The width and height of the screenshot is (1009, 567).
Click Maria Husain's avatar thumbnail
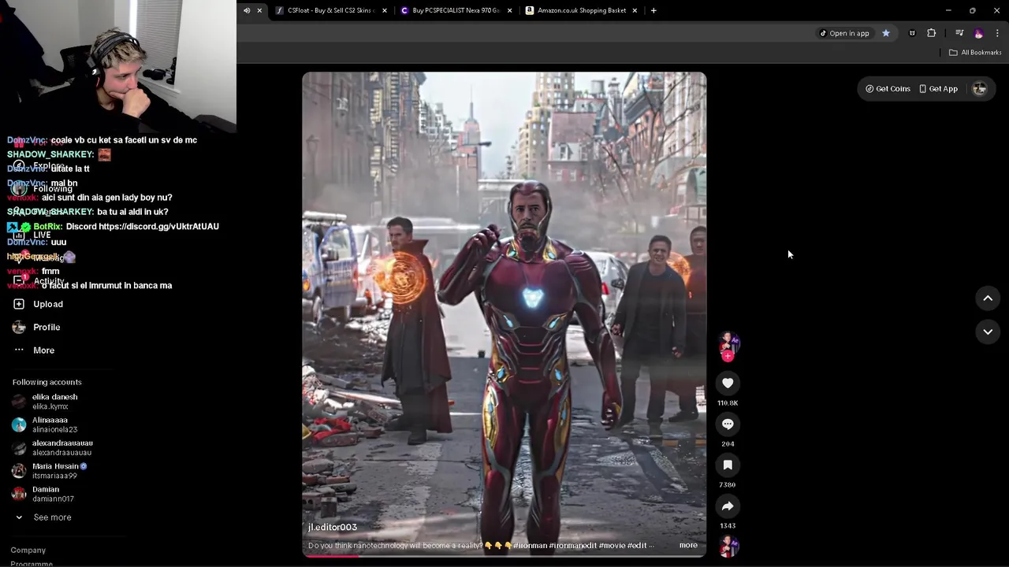click(x=19, y=471)
